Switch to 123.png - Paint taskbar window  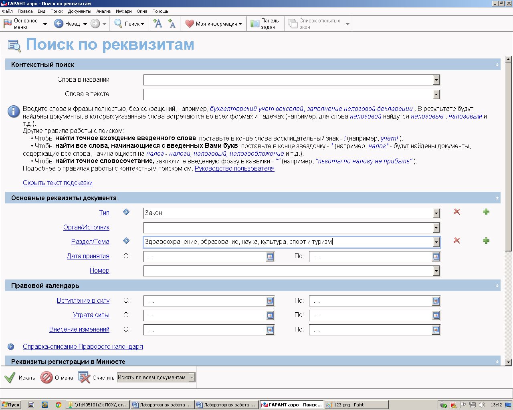356,405
